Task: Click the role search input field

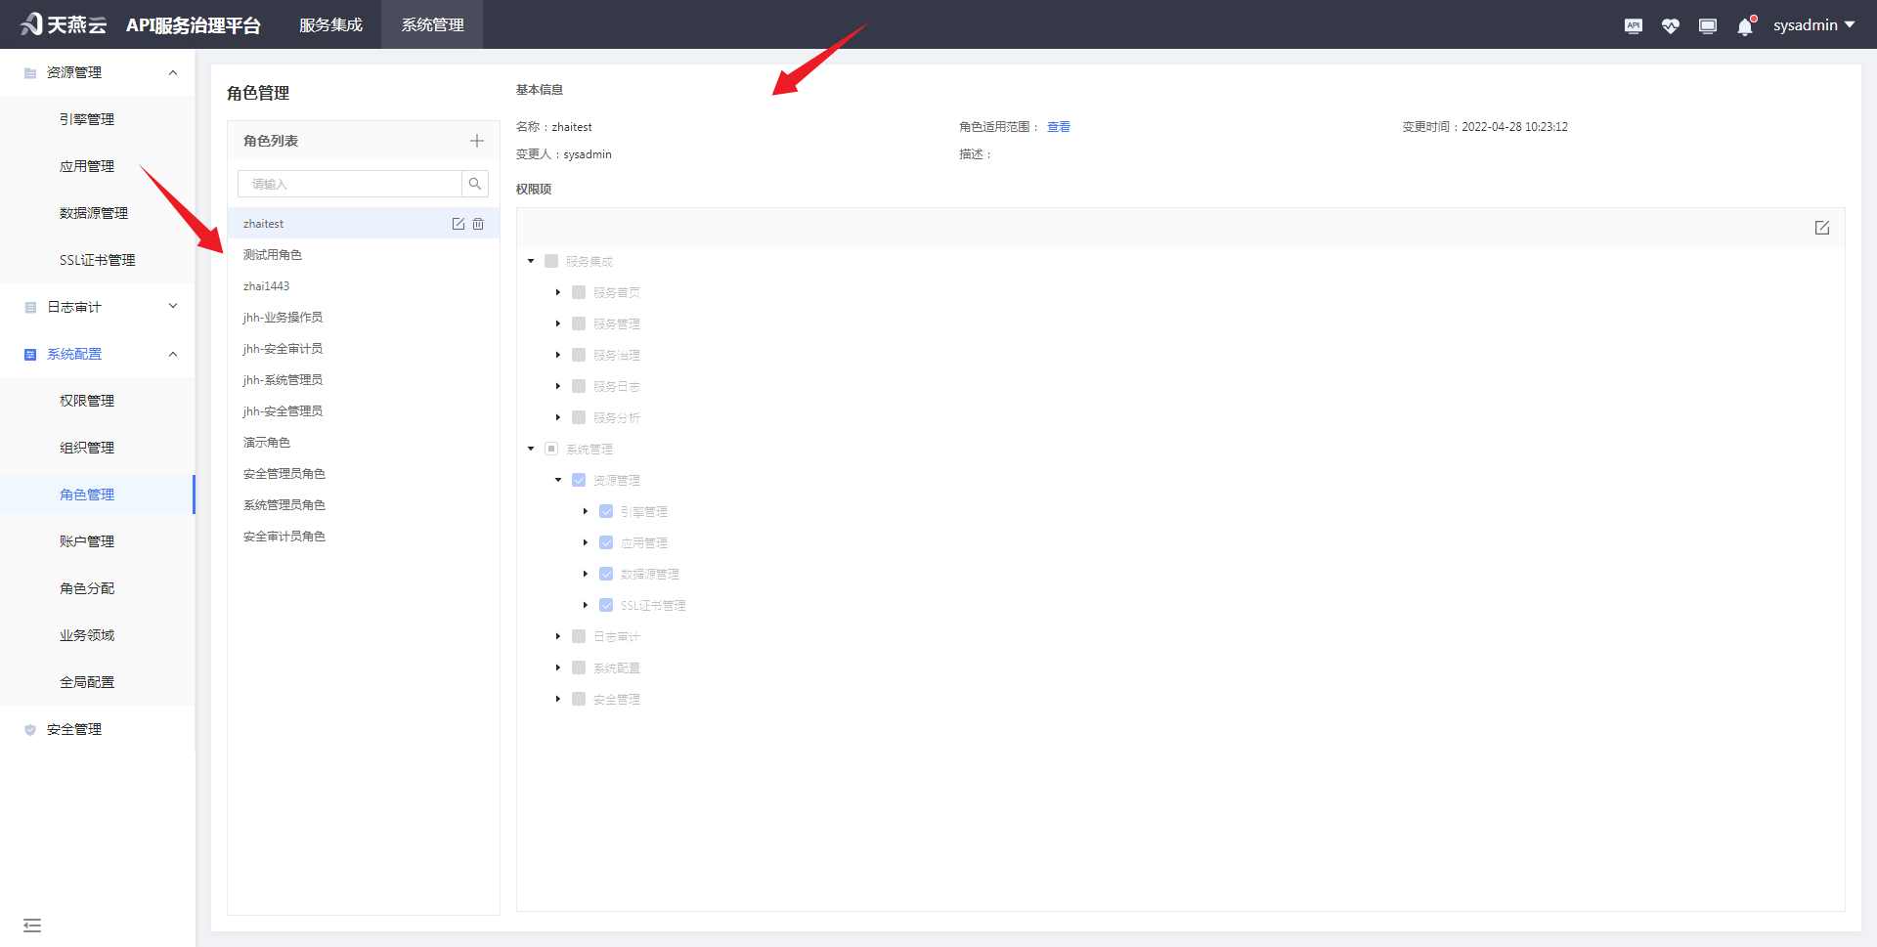Action: (x=350, y=184)
